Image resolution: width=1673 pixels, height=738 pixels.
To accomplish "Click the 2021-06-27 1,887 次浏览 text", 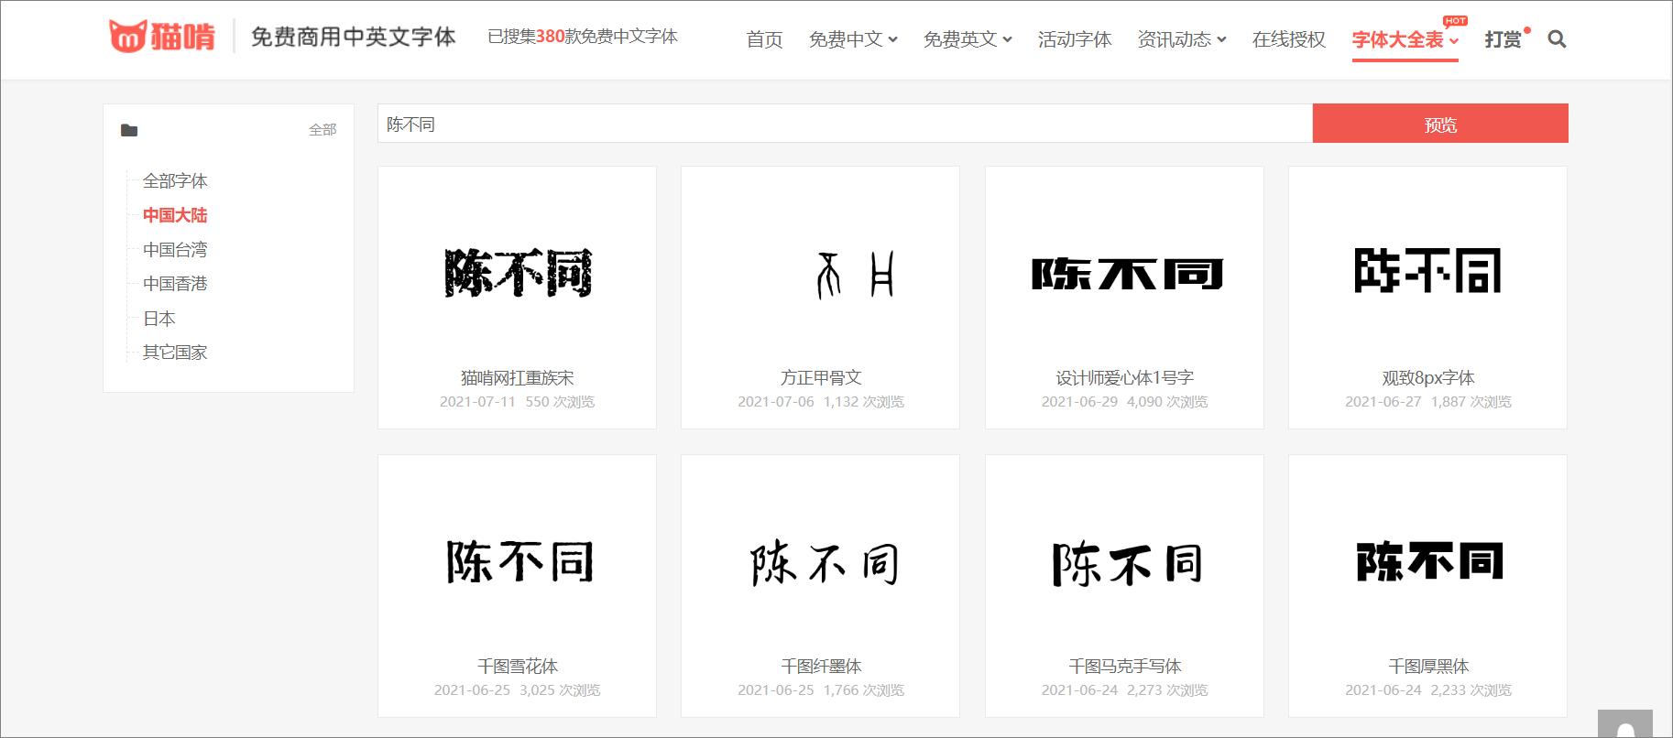I will [x=1428, y=401].
